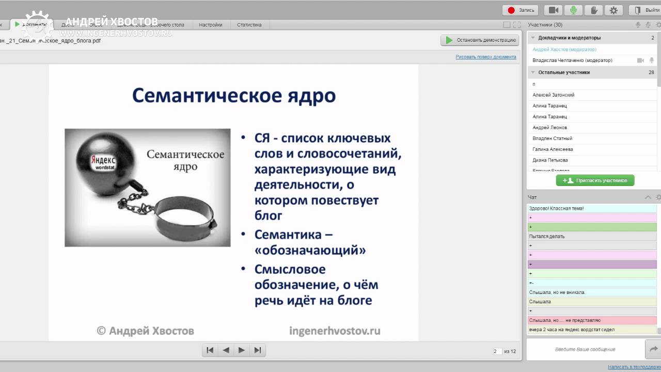Focus the chat message input field
Image resolution: width=661 pixels, height=372 pixels.
pyautogui.click(x=586, y=349)
